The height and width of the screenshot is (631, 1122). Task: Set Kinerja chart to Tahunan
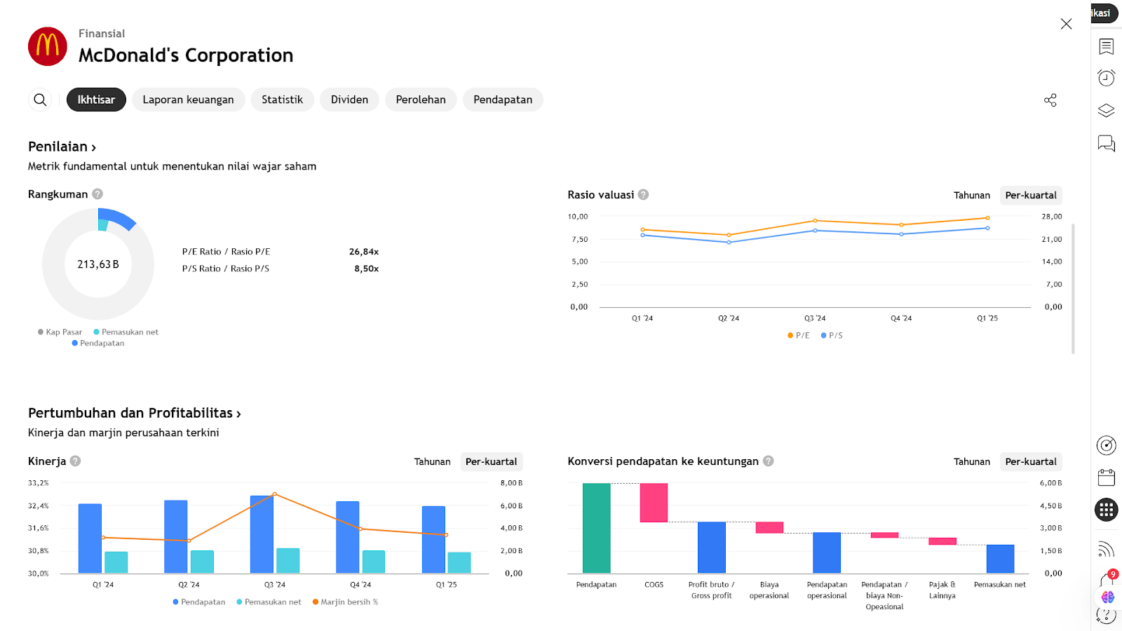(x=432, y=462)
